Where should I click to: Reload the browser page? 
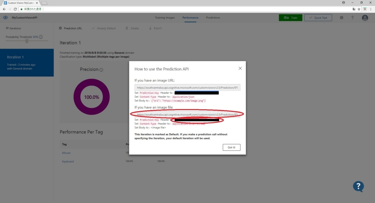pos(15,9)
